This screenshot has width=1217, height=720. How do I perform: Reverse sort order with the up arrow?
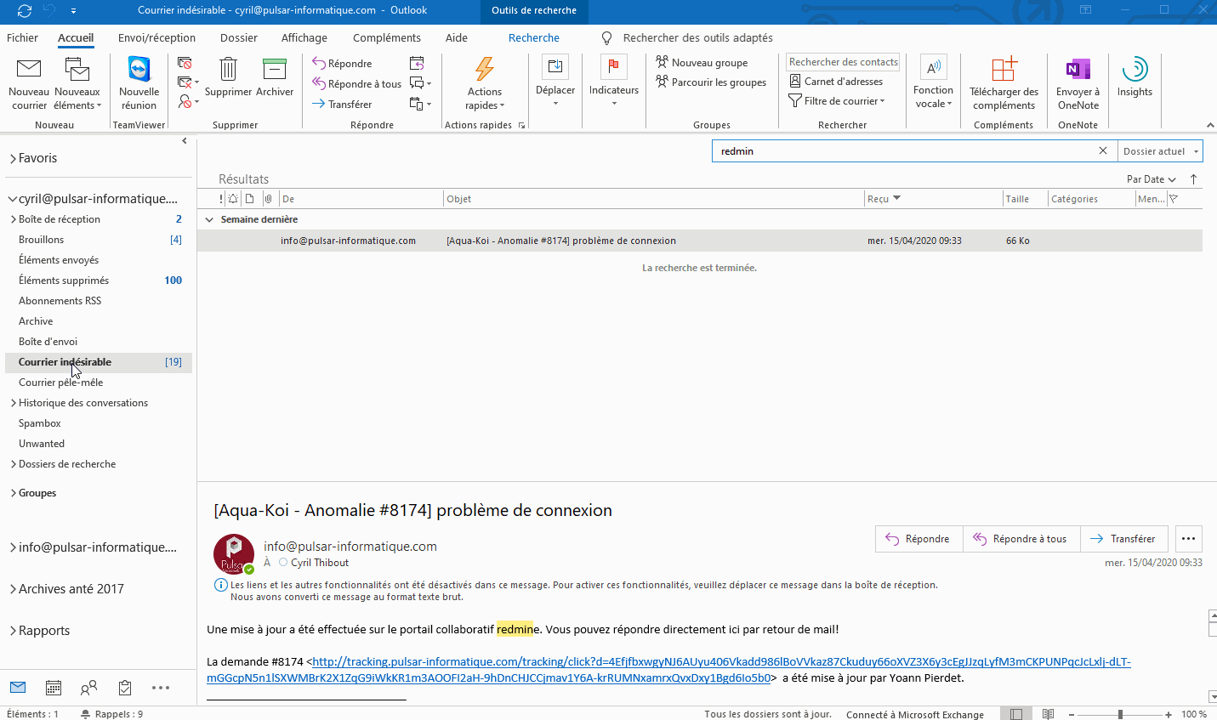coord(1193,179)
